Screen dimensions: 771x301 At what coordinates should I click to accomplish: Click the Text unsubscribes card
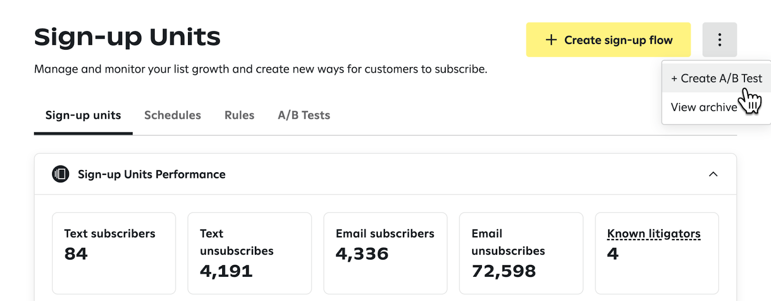click(249, 253)
